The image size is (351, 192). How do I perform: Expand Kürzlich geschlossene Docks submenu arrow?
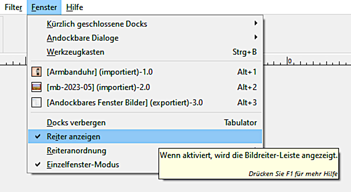[256, 23]
